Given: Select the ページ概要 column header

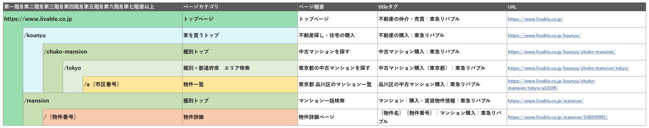Looking at the screenshot, I should 311,7.
